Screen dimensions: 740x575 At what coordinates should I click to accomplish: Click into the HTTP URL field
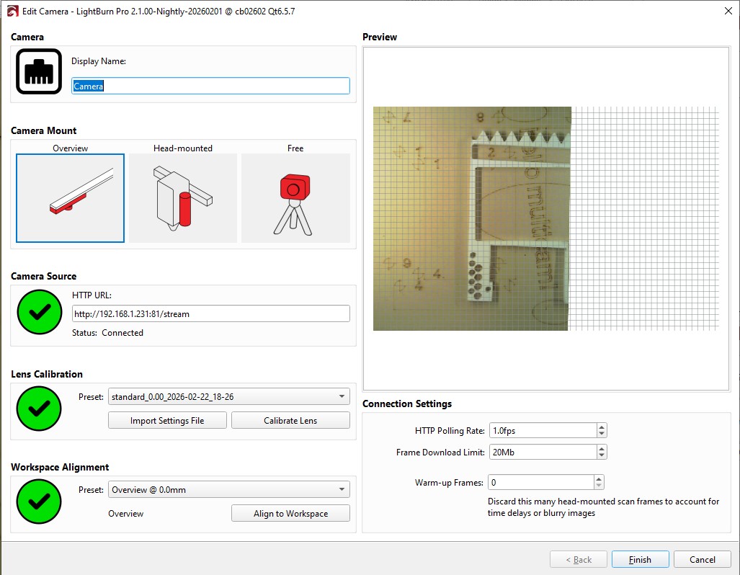click(x=210, y=314)
